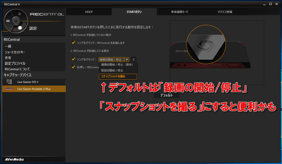Maximize the RECentral 4 window
This screenshot has width=282, height=164.
[x=270, y=4]
